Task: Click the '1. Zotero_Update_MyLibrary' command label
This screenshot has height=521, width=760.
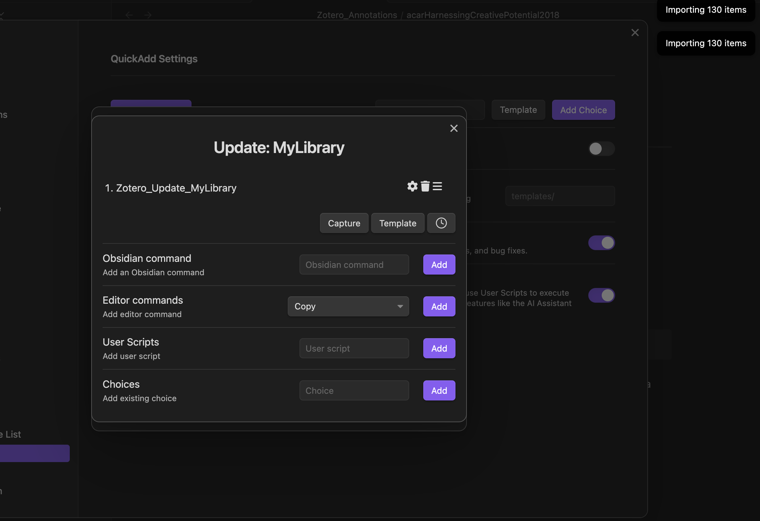Action: click(x=171, y=188)
